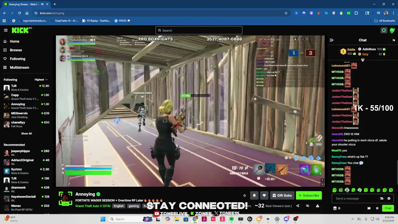Click Gift Subs button
Screen dimensions: 398x224
(x=282, y=195)
